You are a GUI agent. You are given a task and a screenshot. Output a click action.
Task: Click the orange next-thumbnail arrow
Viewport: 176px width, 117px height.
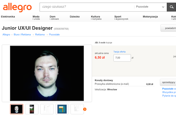[85, 109]
